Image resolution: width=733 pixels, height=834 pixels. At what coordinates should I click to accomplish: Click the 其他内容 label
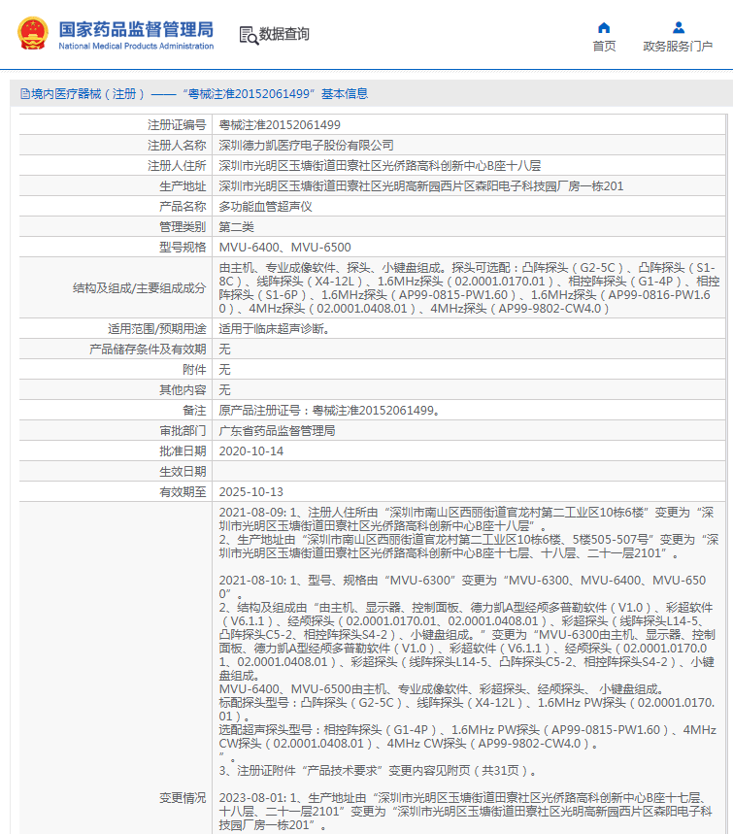coord(183,390)
